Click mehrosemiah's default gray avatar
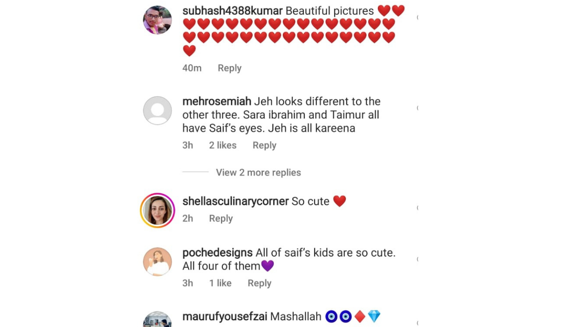The height and width of the screenshot is (327, 582). (x=157, y=110)
